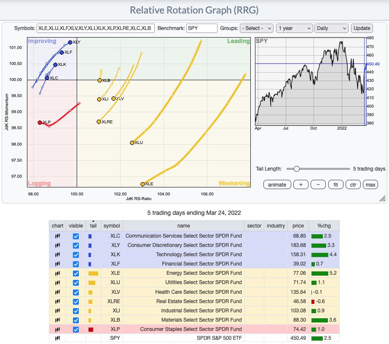Screen dimensions: 389x344
Task: Click the Tail Length slider handle
Action: [x=296, y=169]
